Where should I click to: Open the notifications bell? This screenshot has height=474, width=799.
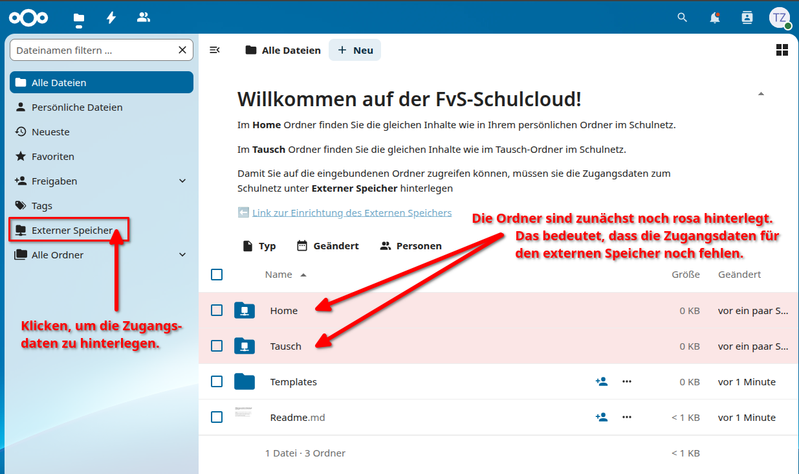(x=714, y=17)
